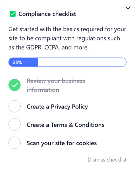
Task: Click the word GDPR in the description
Action: pos(34,47)
